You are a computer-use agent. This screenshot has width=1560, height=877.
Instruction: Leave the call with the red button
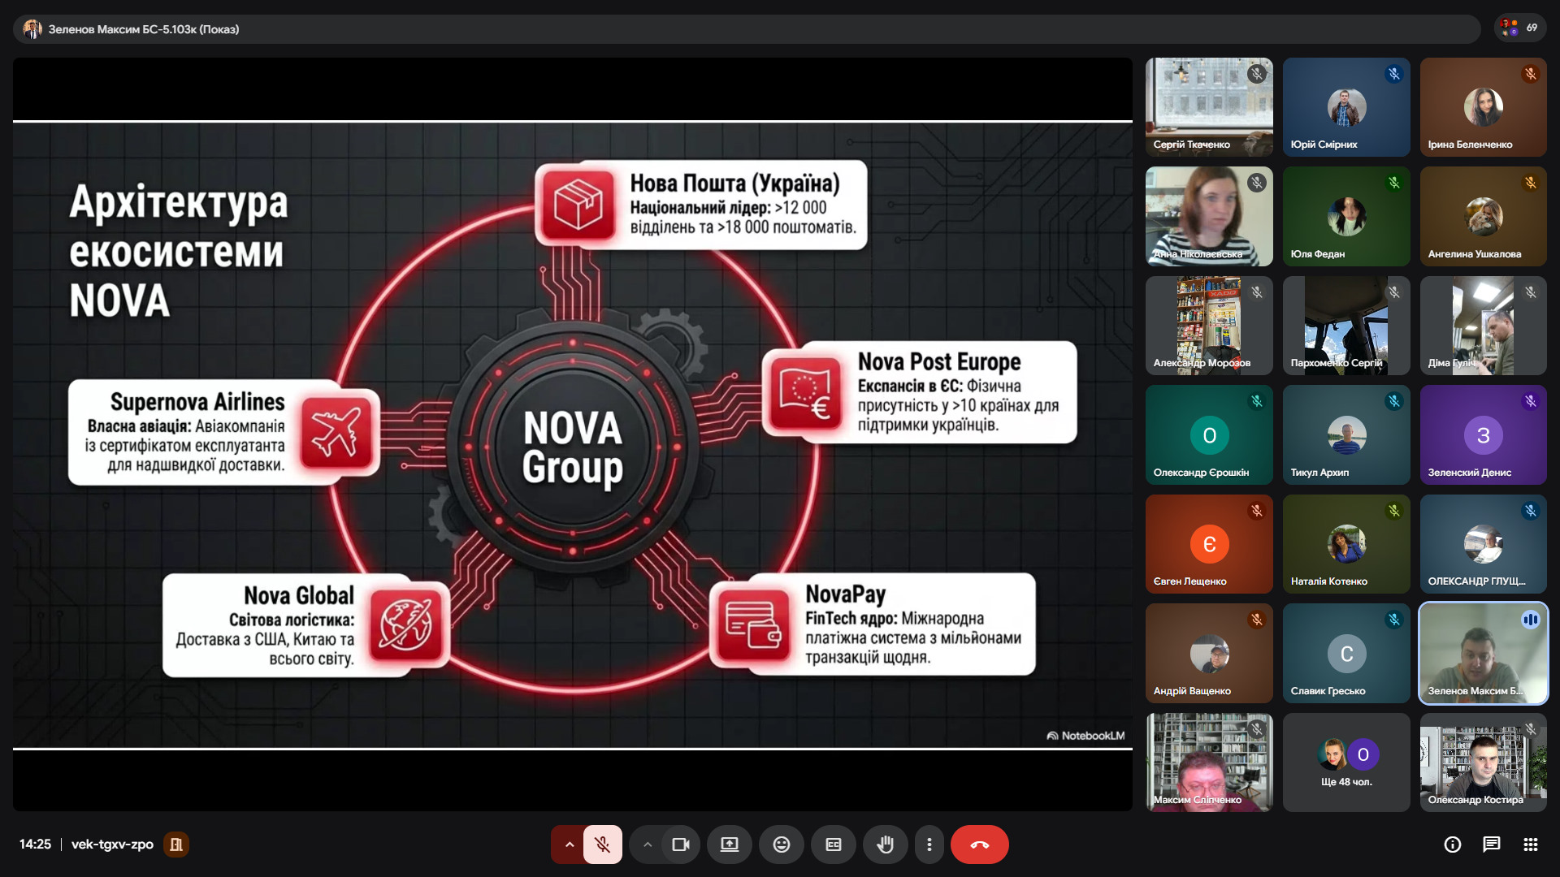[979, 845]
